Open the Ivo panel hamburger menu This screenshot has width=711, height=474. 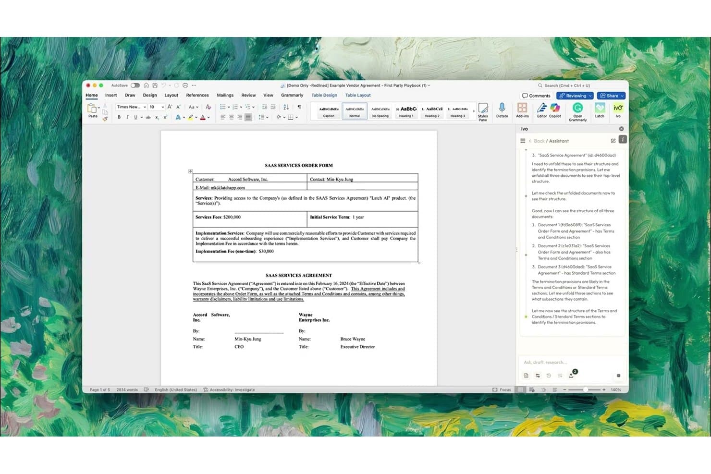[x=523, y=141]
